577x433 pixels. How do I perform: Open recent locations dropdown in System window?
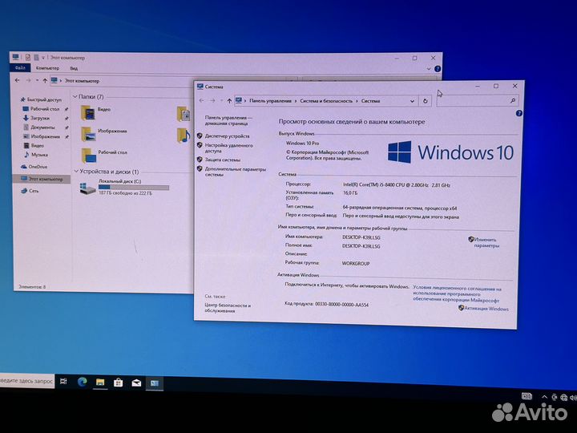pos(221,100)
